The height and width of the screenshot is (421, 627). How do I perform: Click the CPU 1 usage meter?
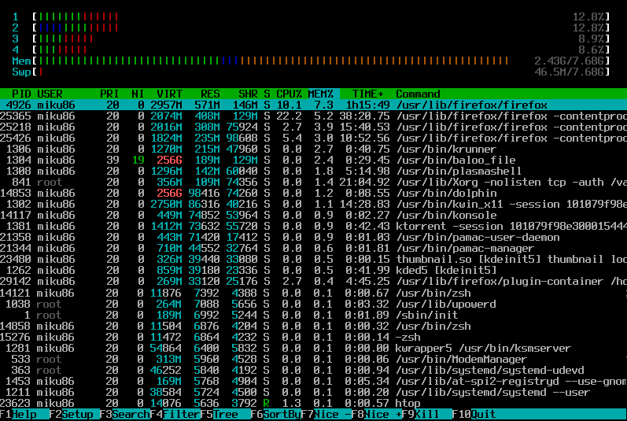pos(311,17)
